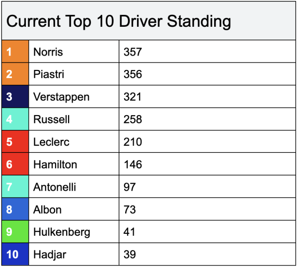Click the orange position 2 cell
Viewport: 298px width, 267px height.
[x=15, y=74]
